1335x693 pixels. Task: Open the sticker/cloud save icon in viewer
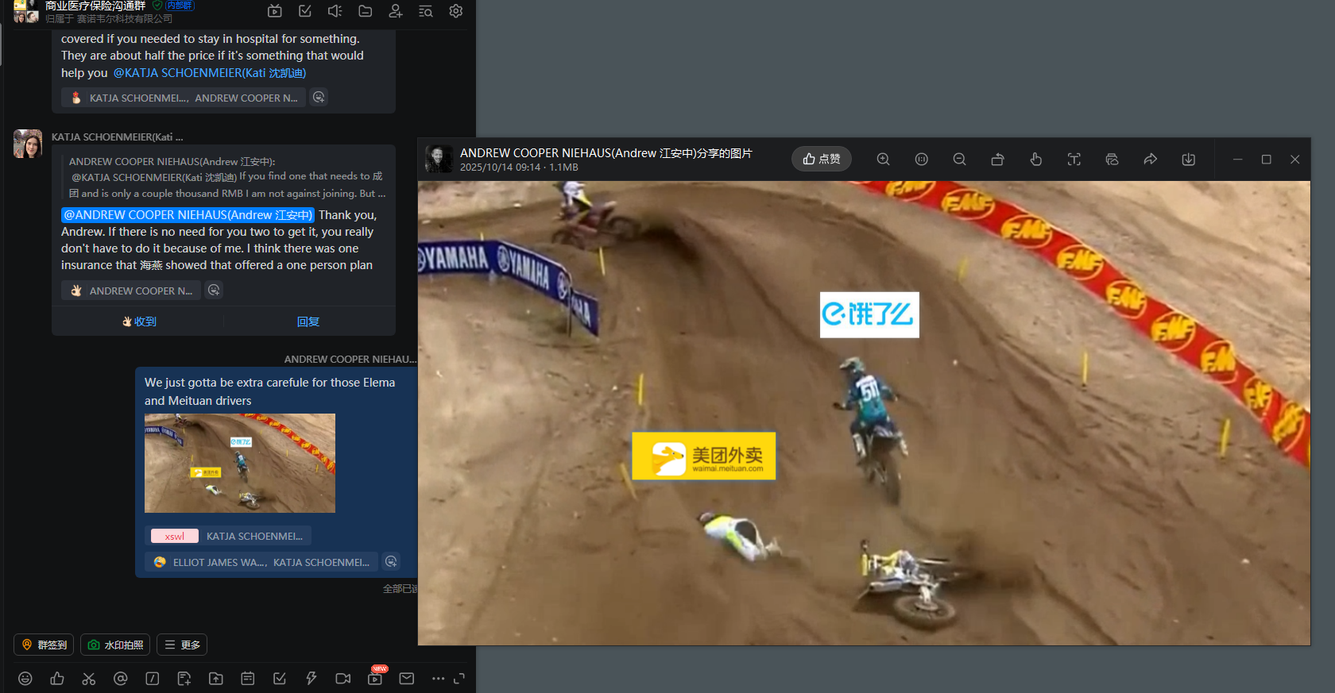click(1112, 160)
